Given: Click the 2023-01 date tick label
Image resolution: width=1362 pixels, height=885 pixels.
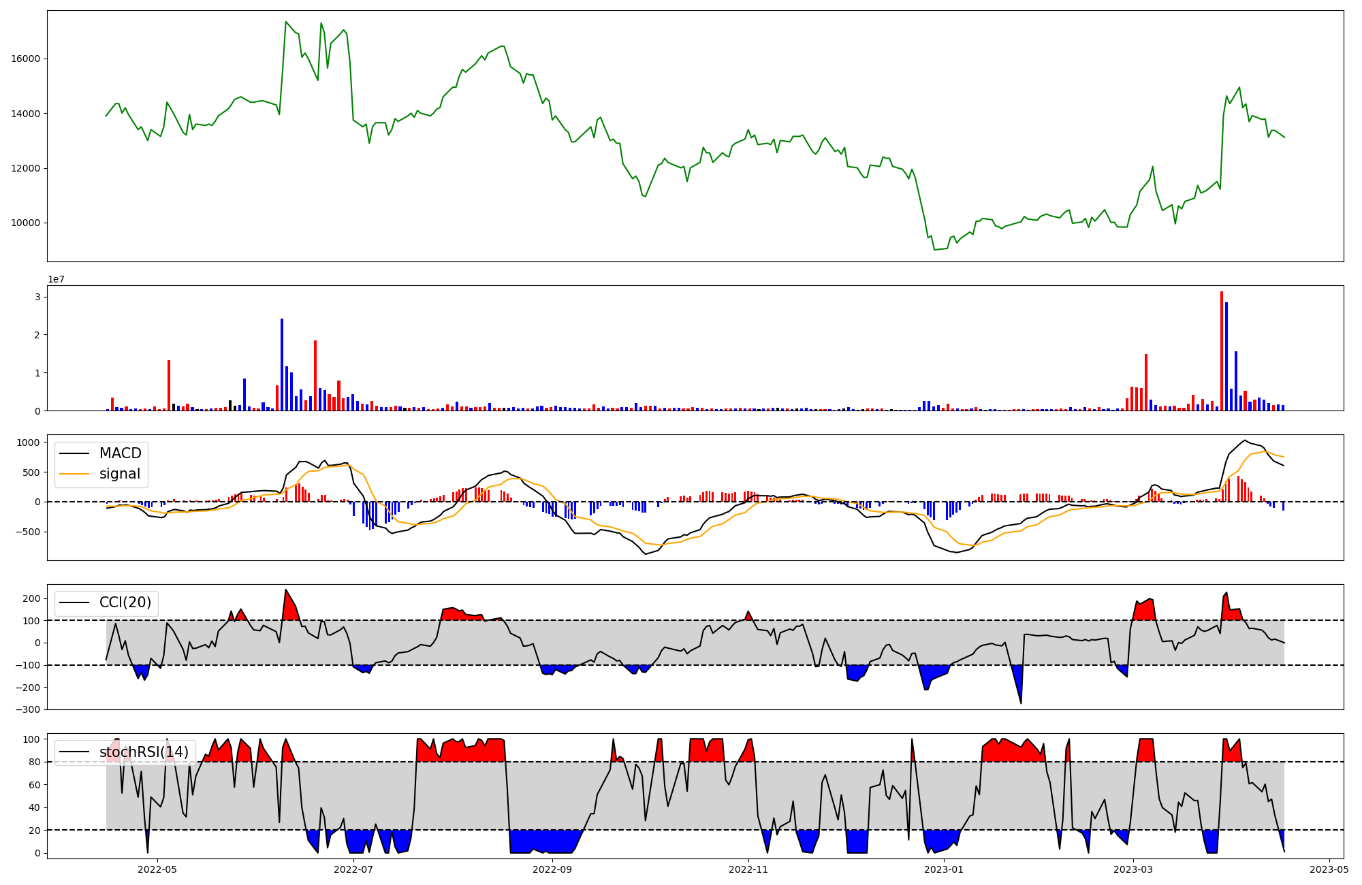Looking at the screenshot, I should click(x=945, y=869).
